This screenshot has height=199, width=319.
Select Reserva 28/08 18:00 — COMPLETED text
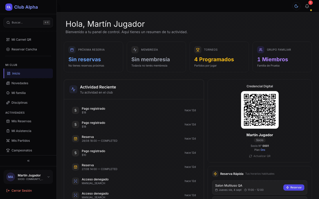[x=99, y=141]
